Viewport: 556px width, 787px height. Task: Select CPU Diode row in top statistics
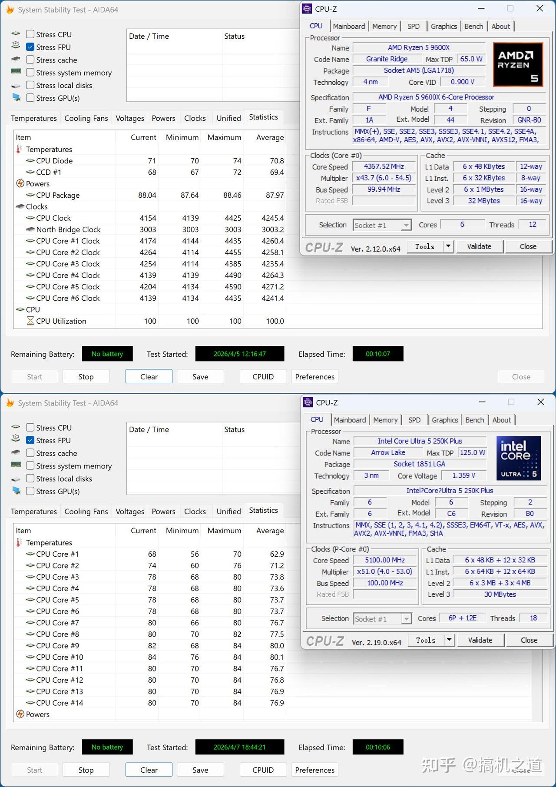tap(150, 161)
